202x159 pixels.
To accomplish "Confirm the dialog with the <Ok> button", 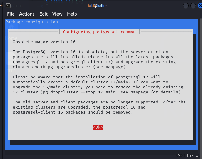I will (98, 127).
